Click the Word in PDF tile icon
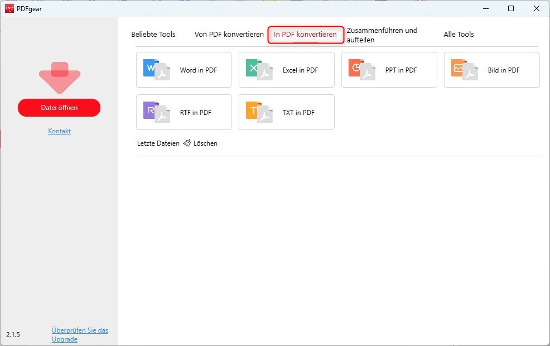The height and width of the screenshot is (346, 550). tap(156, 70)
